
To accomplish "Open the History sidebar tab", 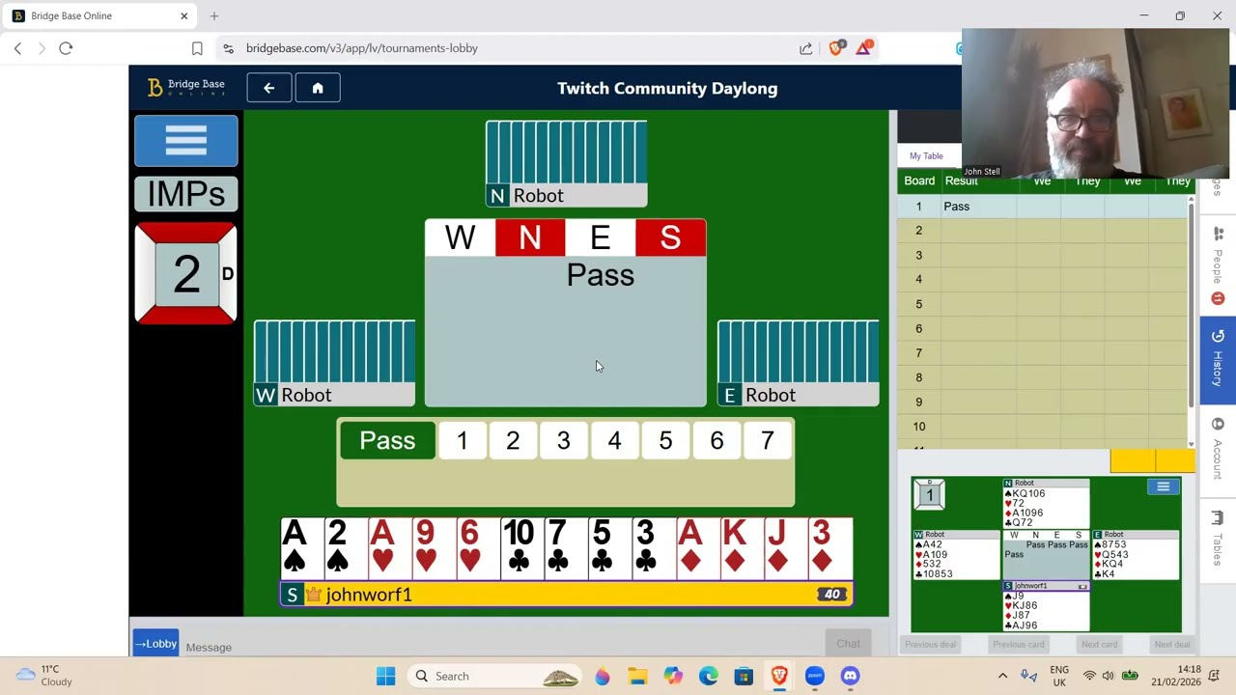I will (x=1218, y=362).
